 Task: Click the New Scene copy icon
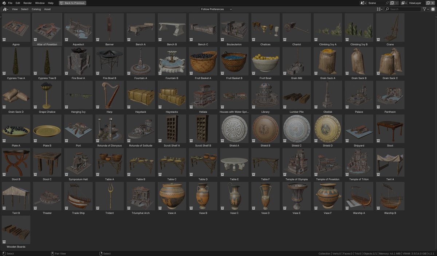click(x=392, y=3)
